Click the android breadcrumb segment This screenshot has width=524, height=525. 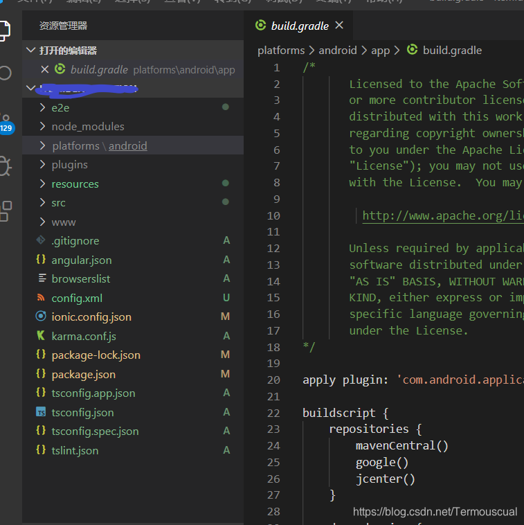point(338,51)
